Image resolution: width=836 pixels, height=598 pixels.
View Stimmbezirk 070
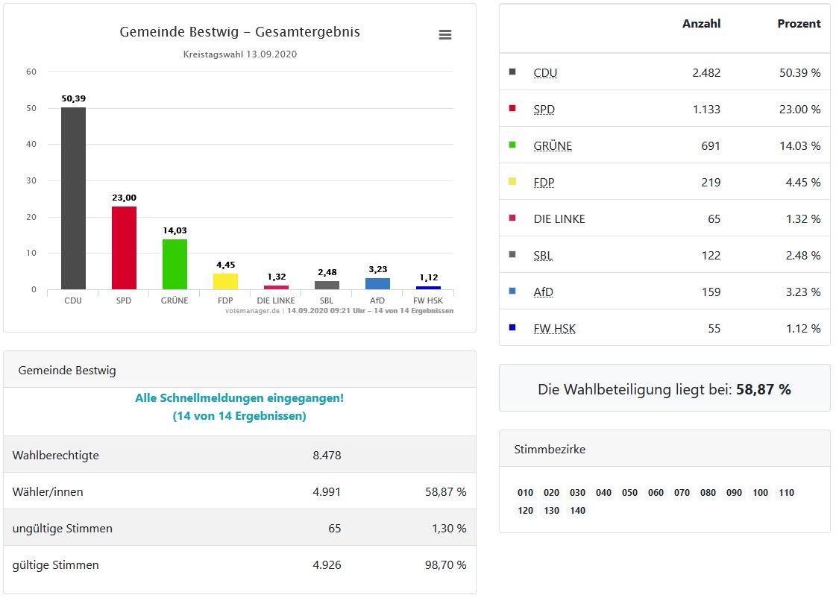[682, 493]
